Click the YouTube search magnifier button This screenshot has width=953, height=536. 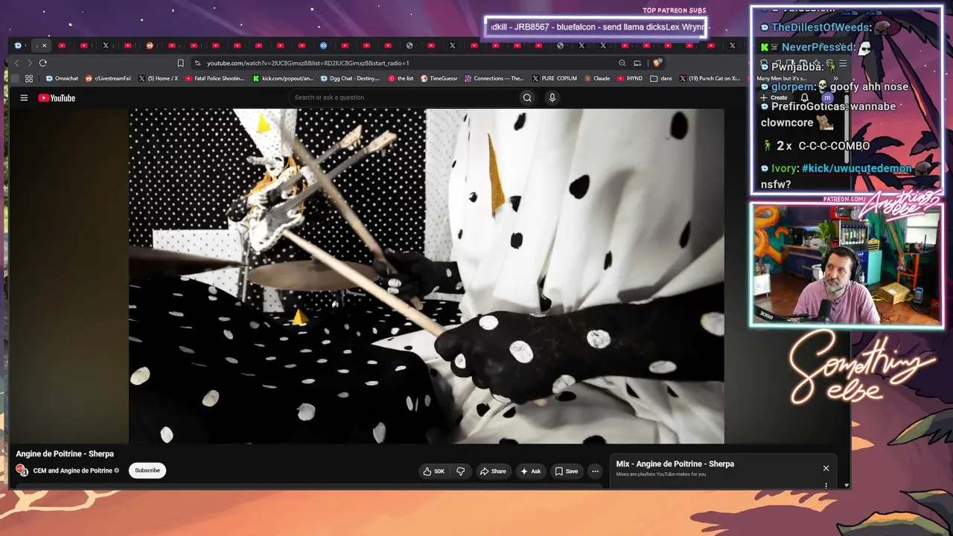coord(527,98)
